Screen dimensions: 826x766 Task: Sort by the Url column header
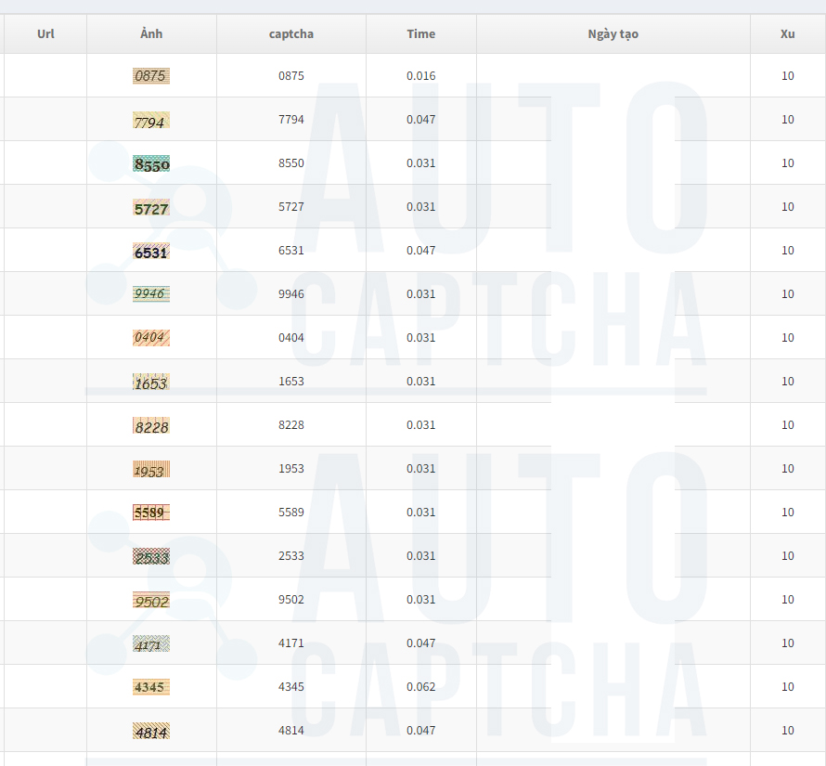point(45,33)
